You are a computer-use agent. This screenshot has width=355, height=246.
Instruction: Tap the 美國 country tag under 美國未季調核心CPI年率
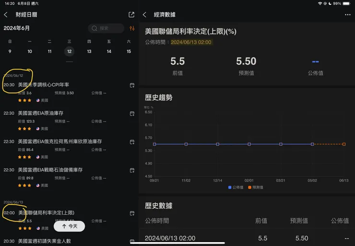pyautogui.click(x=42, y=101)
